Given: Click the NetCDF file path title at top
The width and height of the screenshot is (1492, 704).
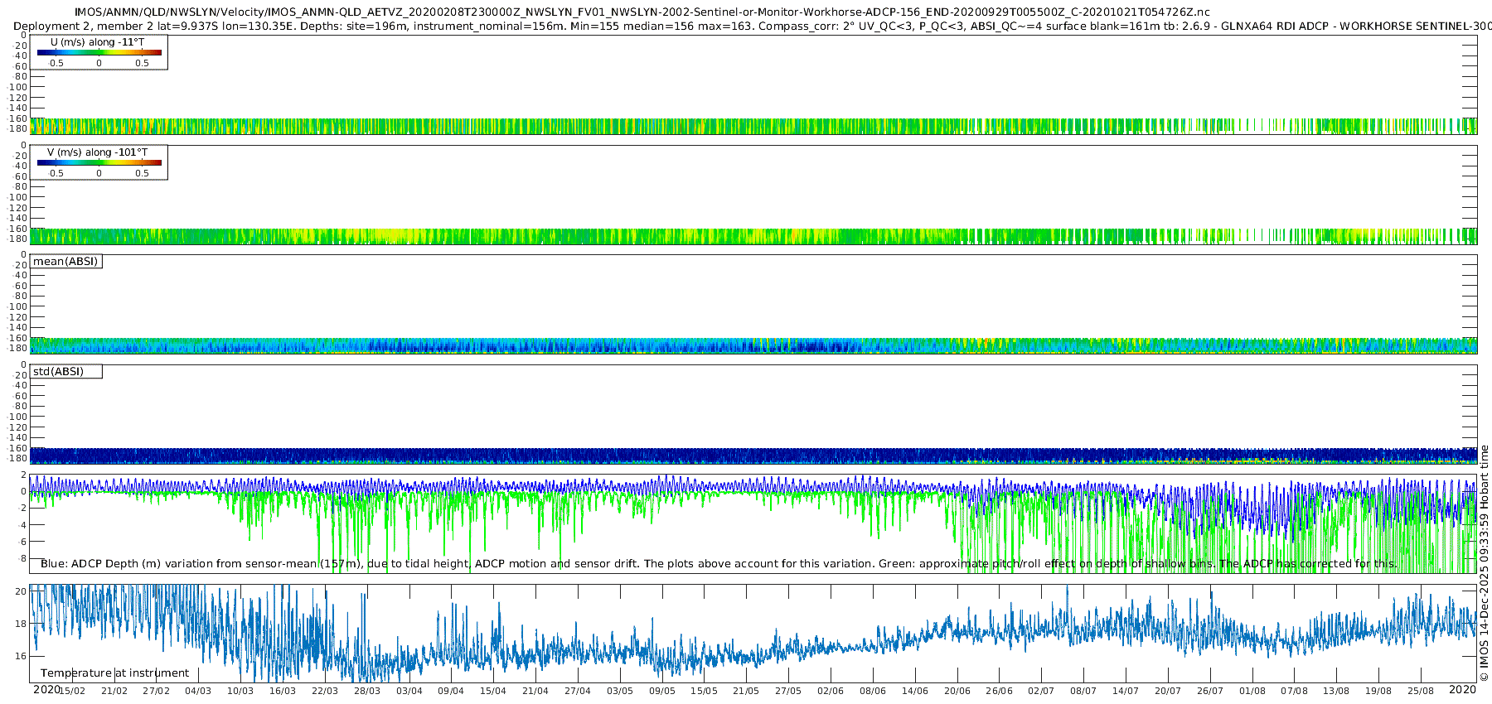Looking at the screenshot, I should coord(642,12).
